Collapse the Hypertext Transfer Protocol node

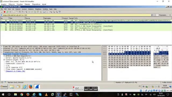click(2, 54)
